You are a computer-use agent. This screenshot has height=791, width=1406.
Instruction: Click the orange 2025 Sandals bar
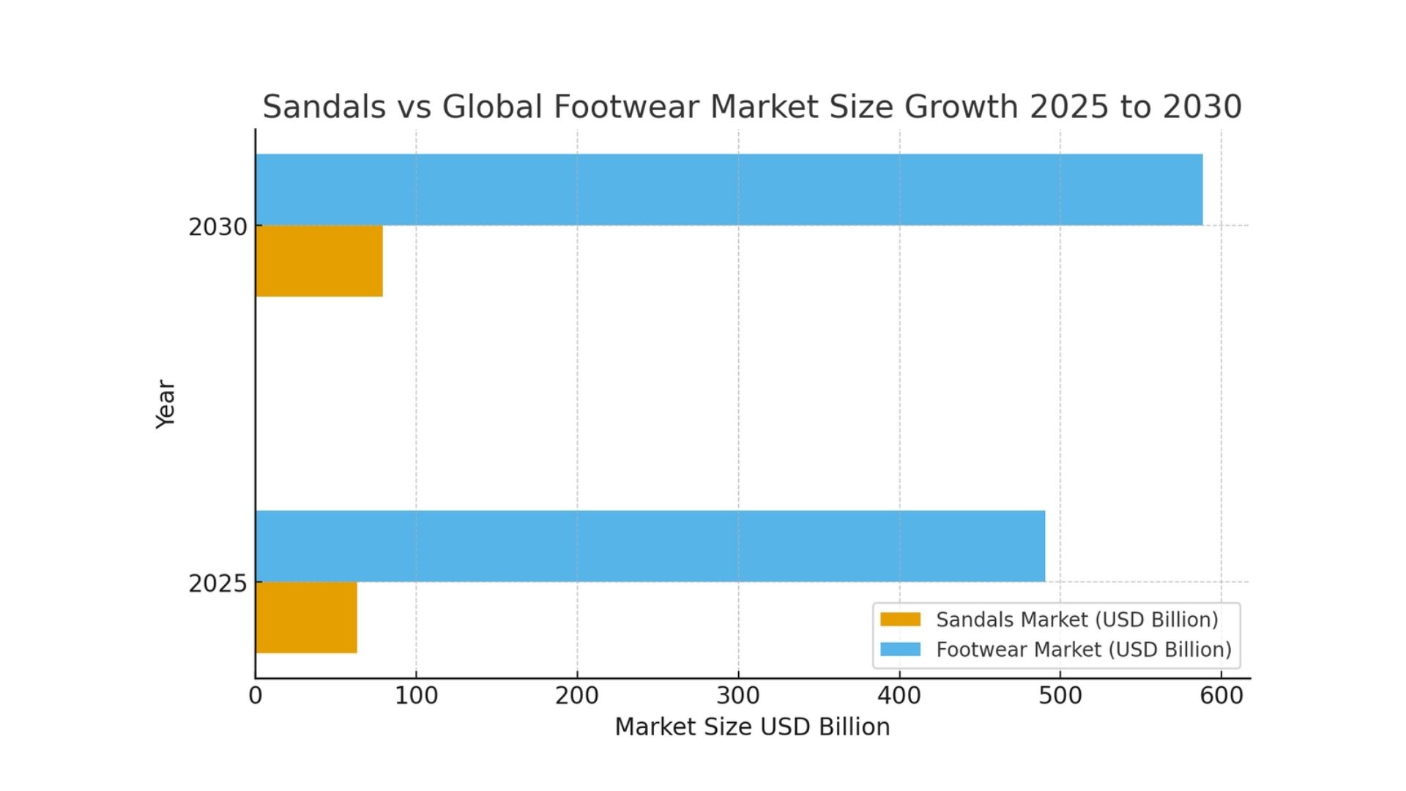click(x=304, y=618)
